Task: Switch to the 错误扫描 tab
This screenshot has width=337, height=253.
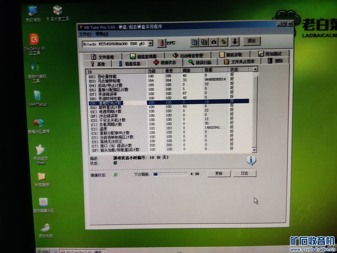Action: tap(200, 62)
